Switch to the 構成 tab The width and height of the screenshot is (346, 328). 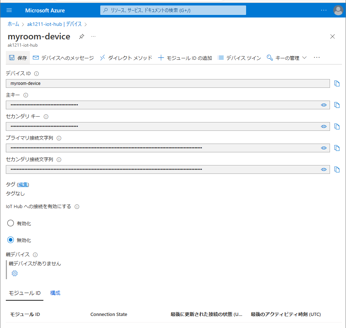tap(55, 293)
